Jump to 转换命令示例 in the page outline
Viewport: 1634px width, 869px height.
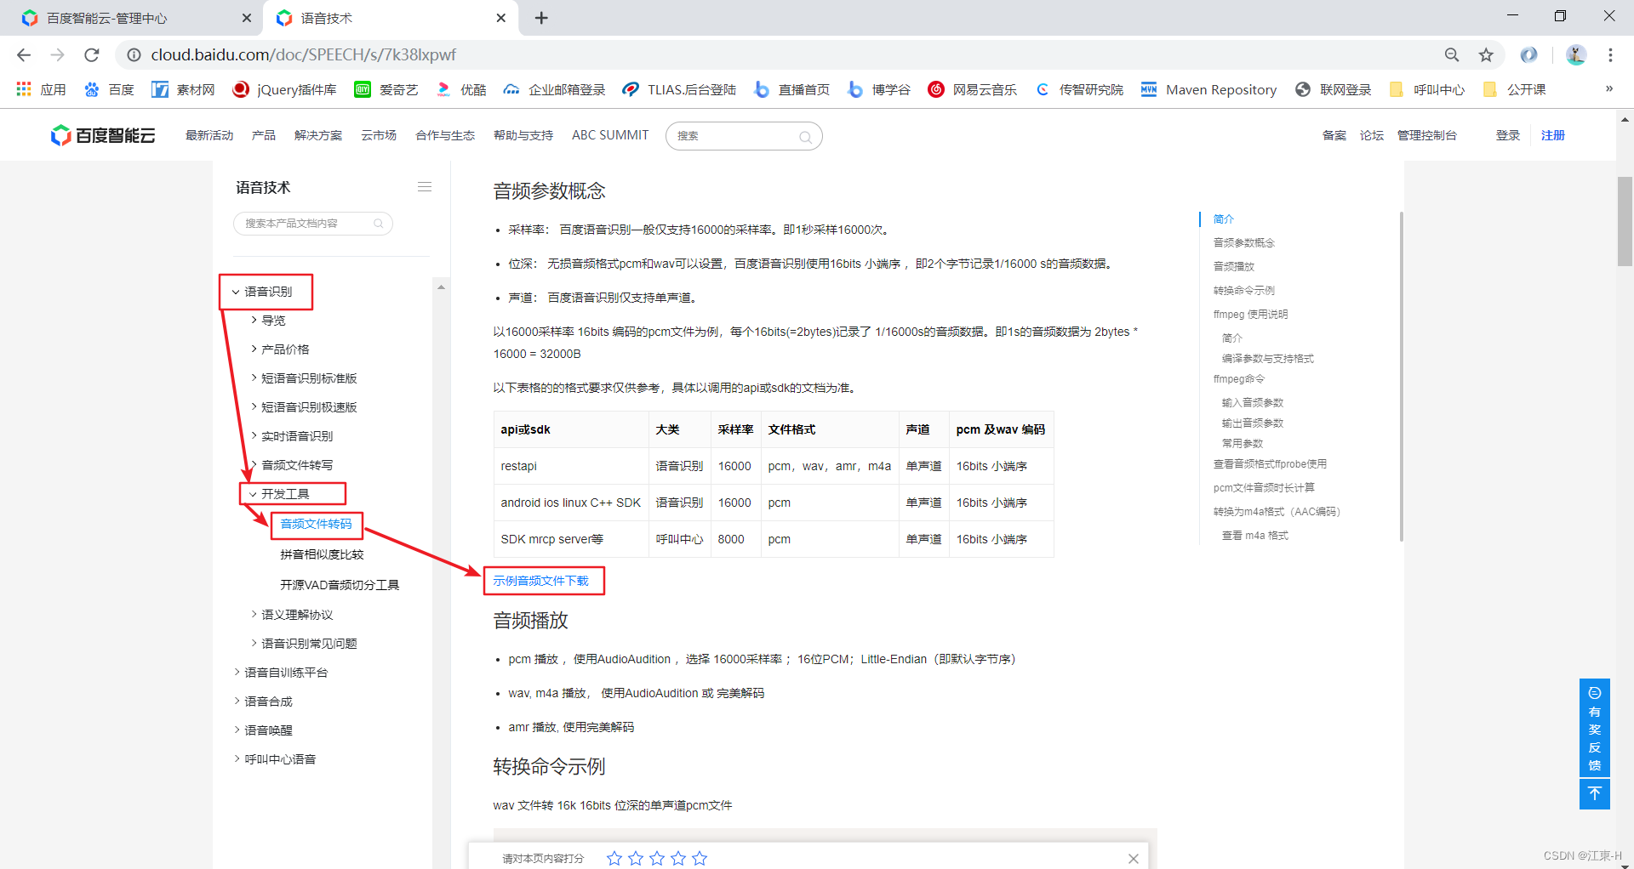point(1244,290)
